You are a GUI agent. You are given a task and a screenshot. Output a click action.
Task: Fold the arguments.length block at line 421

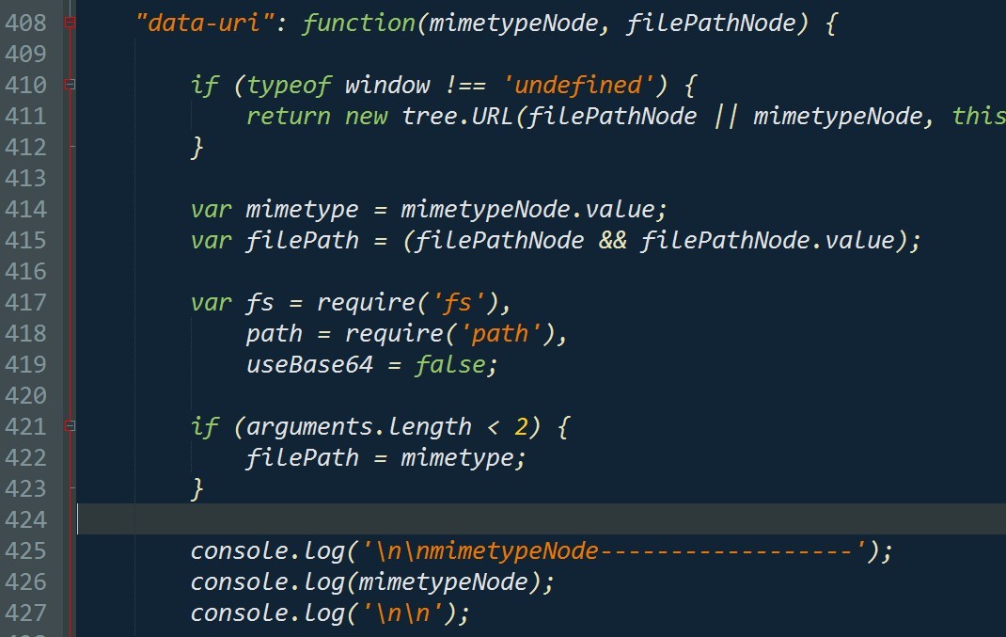click(70, 426)
